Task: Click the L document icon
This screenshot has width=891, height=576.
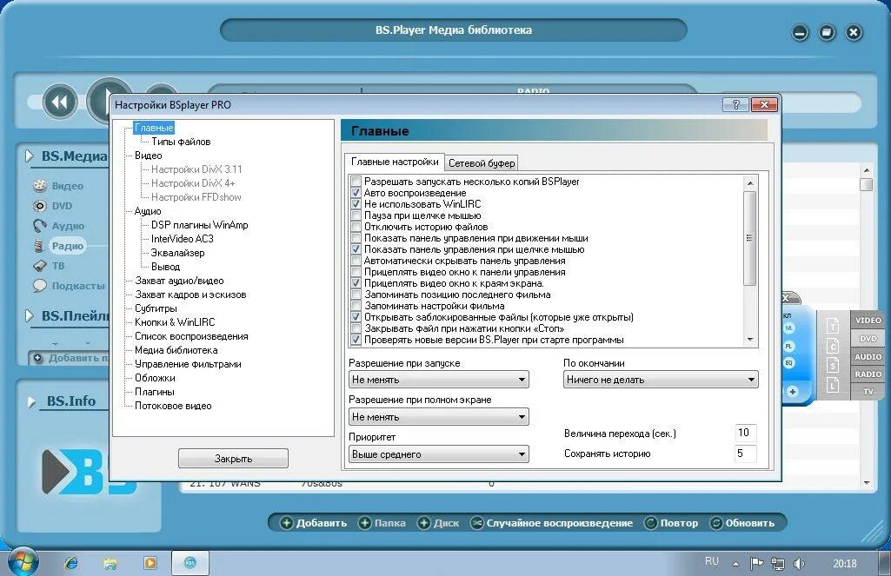Action: point(833,385)
